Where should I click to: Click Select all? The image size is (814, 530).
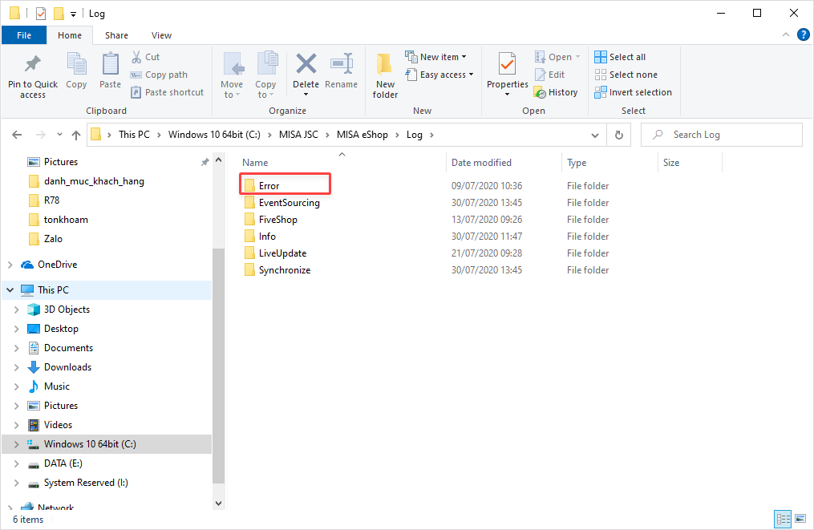pyautogui.click(x=621, y=57)
